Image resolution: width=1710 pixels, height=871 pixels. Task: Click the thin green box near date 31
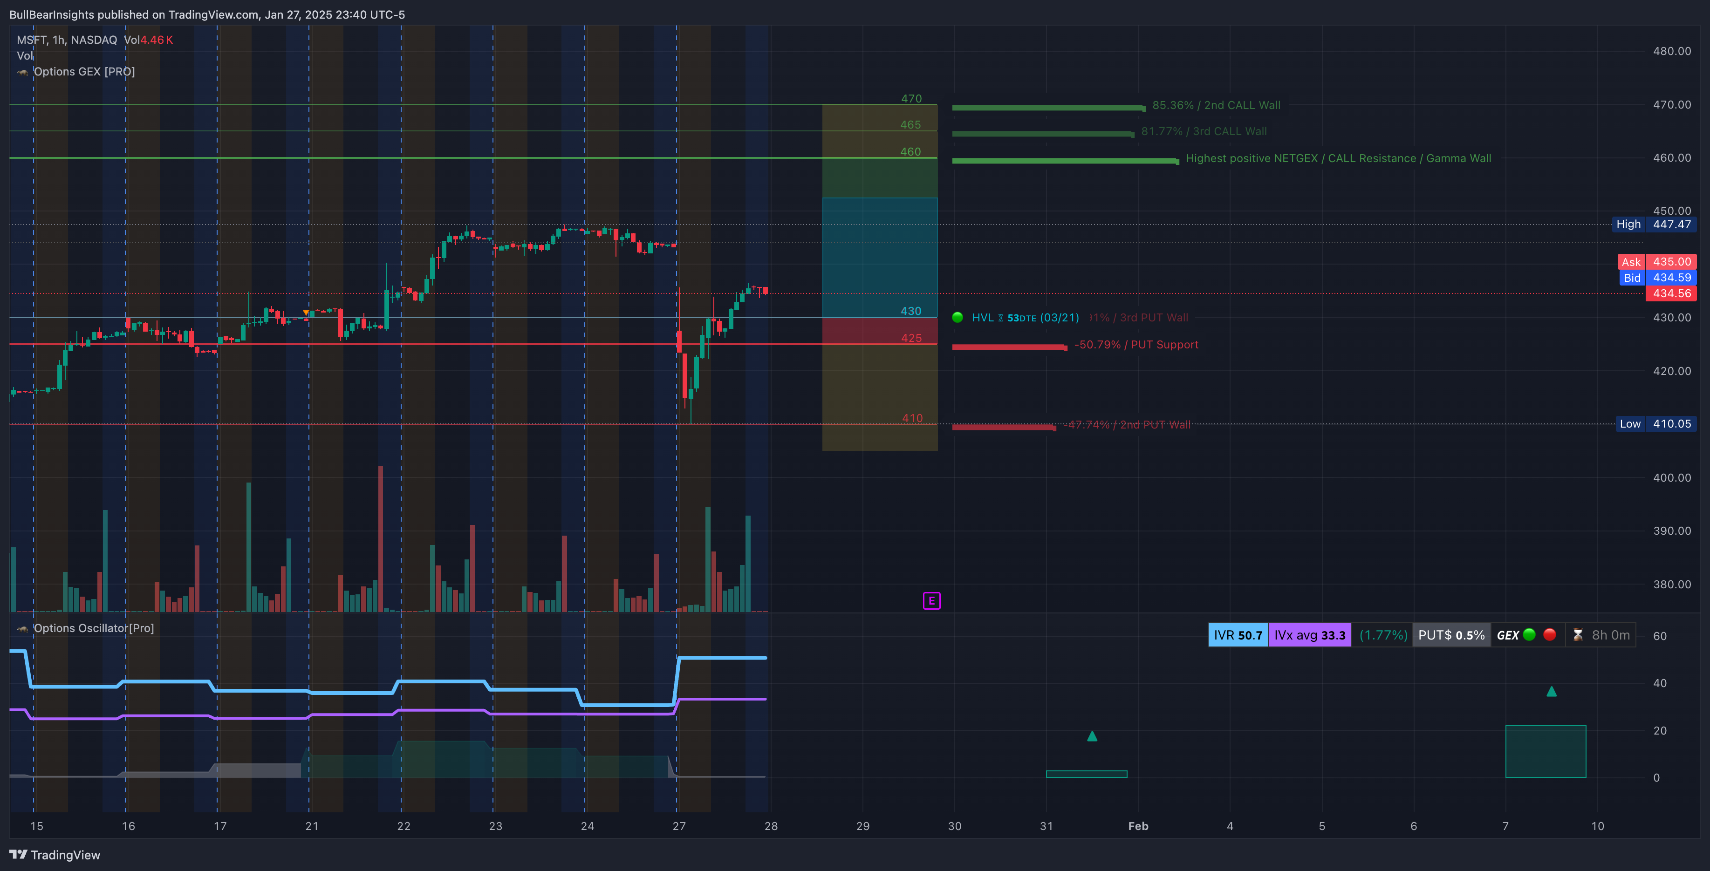1086,774
